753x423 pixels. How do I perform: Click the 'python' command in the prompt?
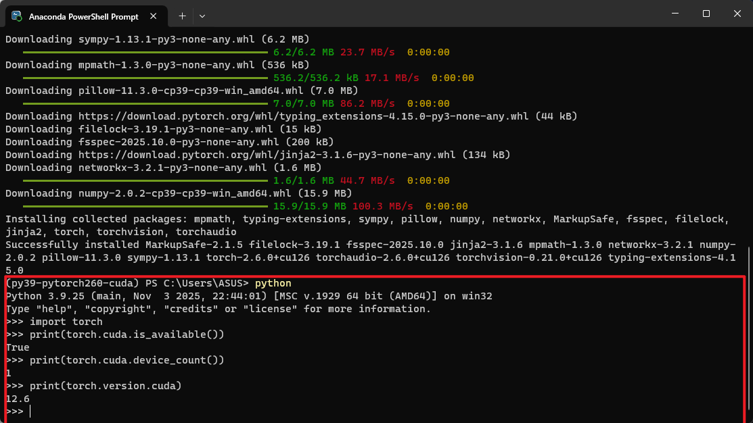tap(273, 283)
